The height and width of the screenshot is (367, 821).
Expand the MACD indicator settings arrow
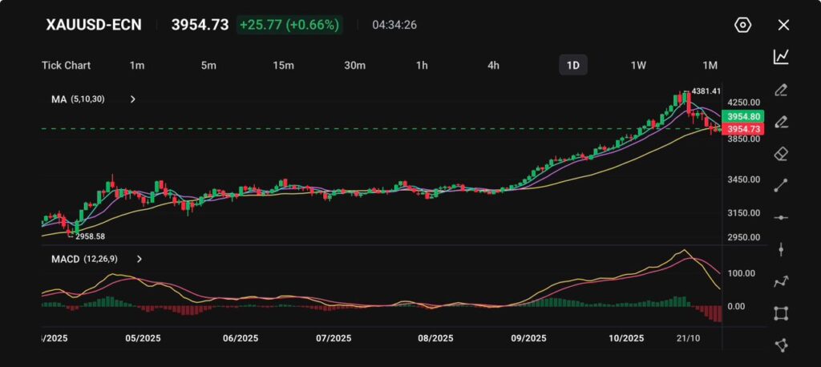click(x=140, y=259)
